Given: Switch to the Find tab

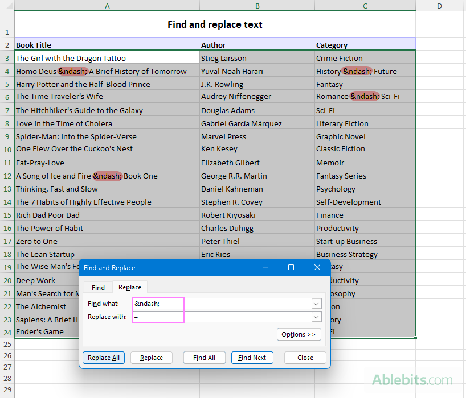Looking at the screenshot, I should point(98,288).
